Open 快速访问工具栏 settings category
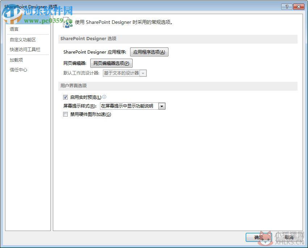 pos(25,50)
